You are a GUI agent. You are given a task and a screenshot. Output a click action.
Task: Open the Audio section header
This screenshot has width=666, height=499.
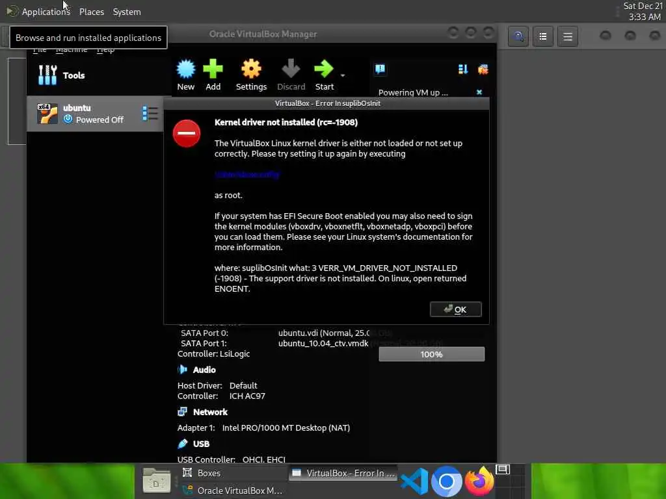click(x=204, y=370)
